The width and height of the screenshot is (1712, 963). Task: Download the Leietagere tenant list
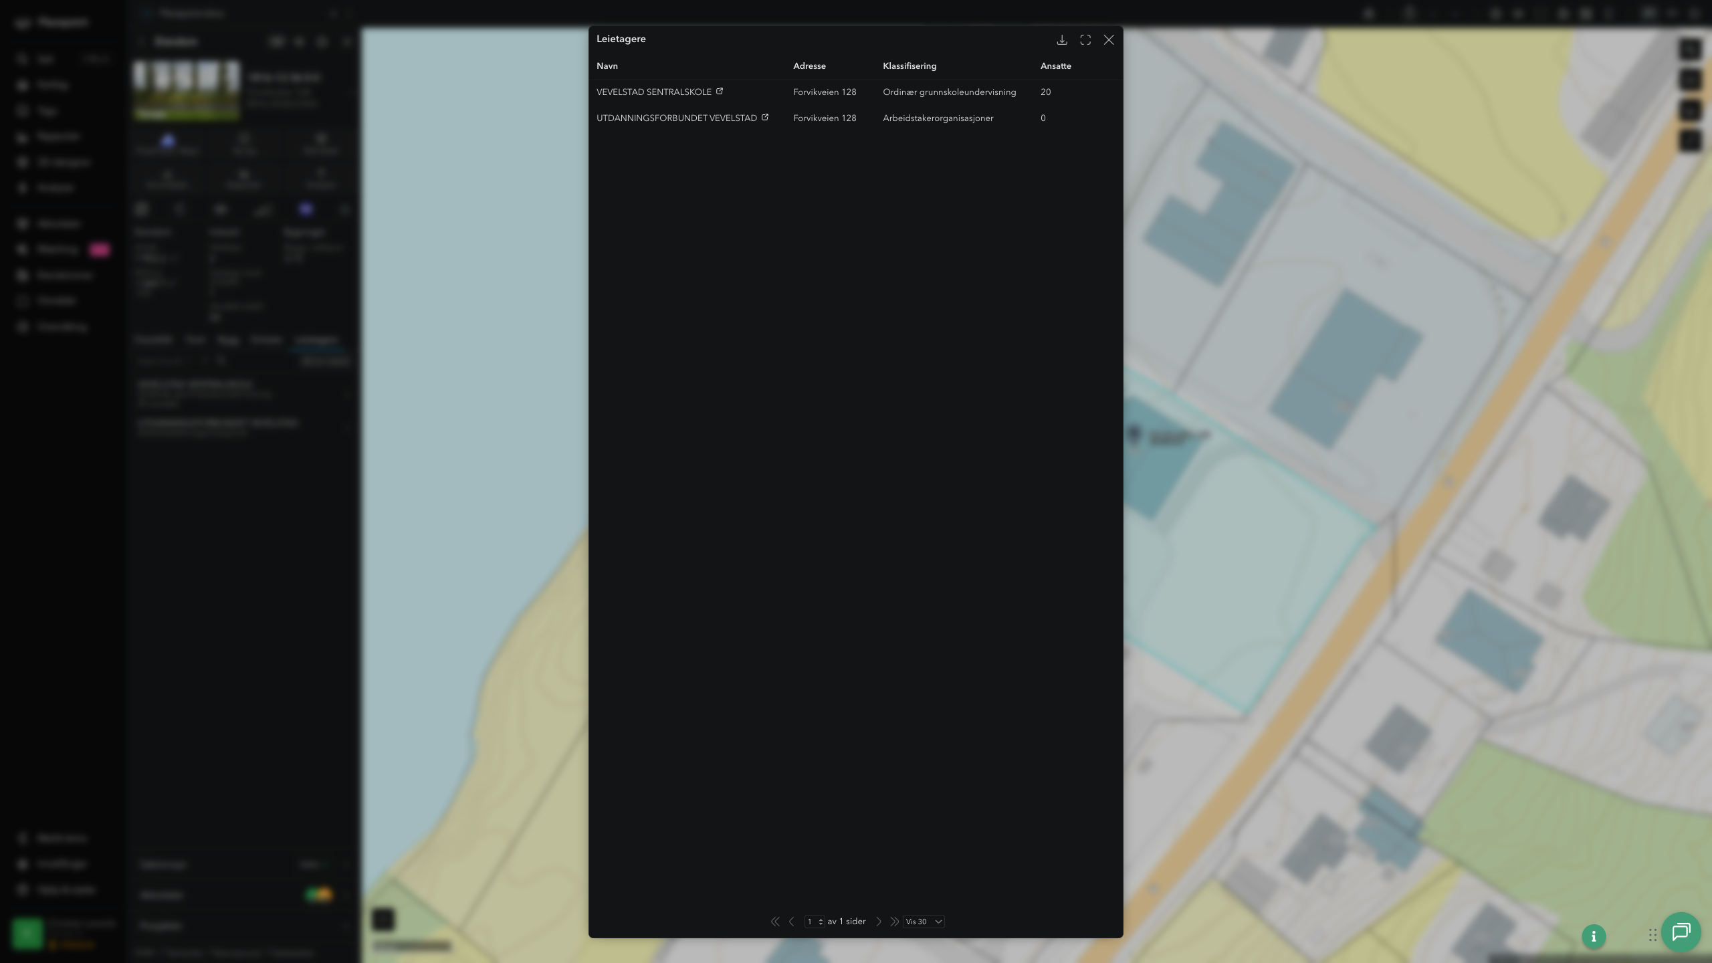(x=1061, y=40)
